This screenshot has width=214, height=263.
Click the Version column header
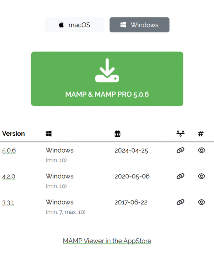[x=13, y=134]
